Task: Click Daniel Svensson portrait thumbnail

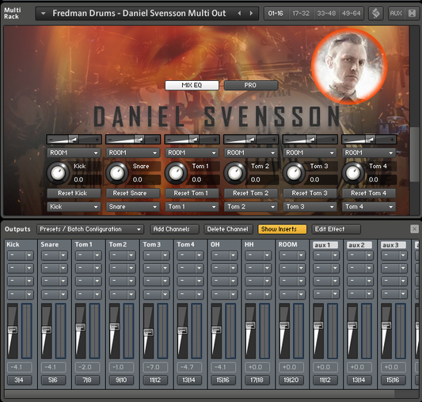Action: coord(349,67)
